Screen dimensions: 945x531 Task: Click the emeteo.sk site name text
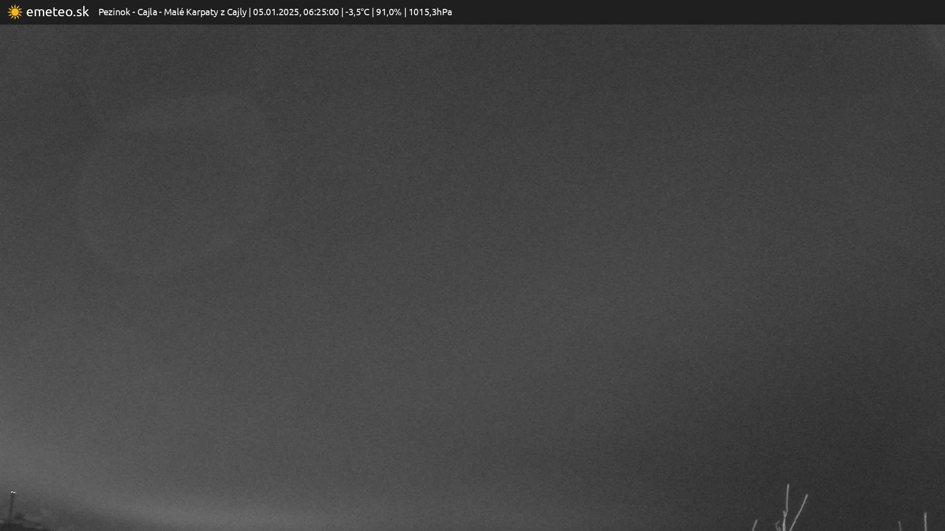pos(58,12)
